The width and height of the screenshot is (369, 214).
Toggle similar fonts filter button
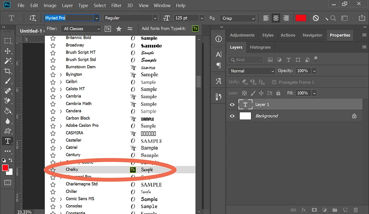[130, 29]
